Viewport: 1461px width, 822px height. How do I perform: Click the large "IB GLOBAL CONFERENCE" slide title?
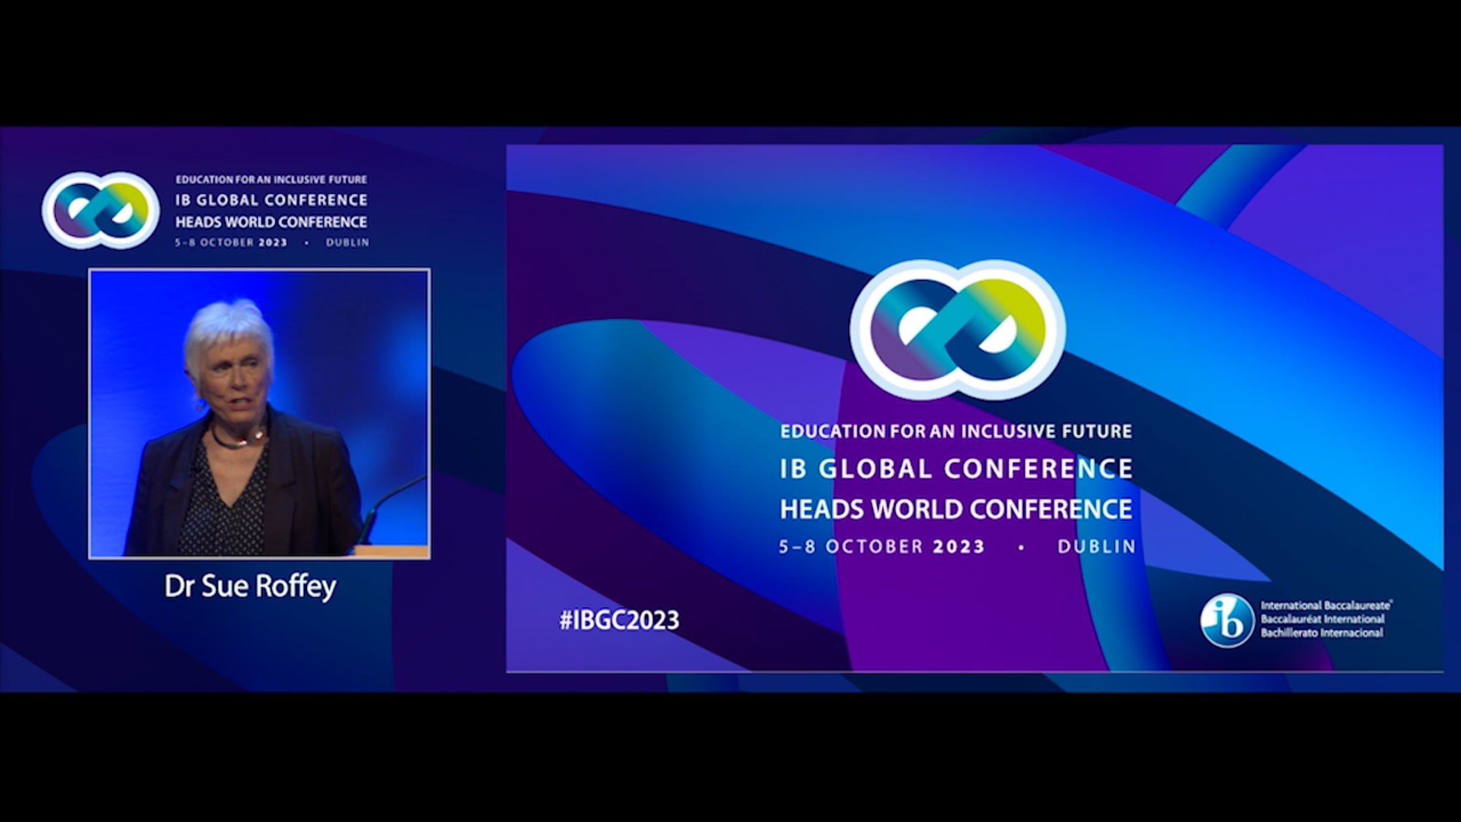[956, 469]
